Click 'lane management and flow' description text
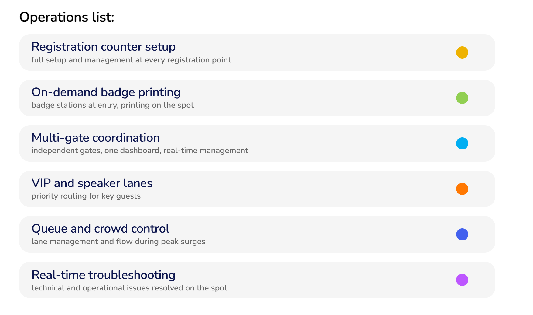The height and width of the screenshot is (315, 533). coord(118,242)
